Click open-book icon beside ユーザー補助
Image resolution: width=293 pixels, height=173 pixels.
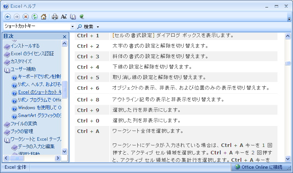coord(7,70)
